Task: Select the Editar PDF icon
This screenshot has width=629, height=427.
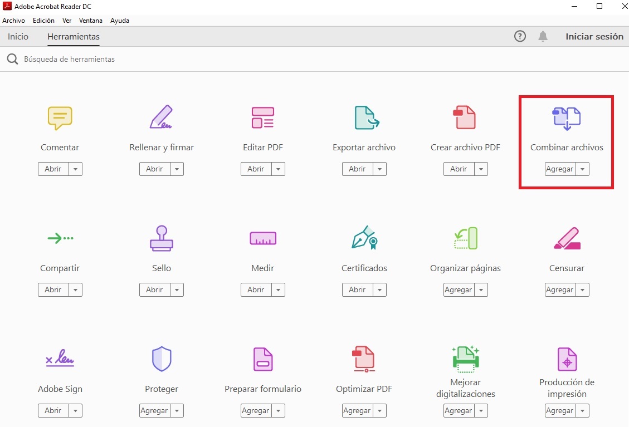Action: (262, 118)
